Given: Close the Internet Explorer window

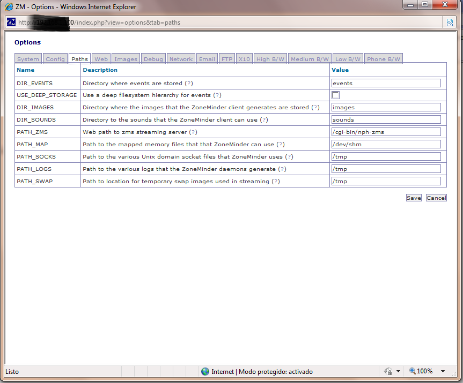Looking at the screenshot, I should (445, 5).
